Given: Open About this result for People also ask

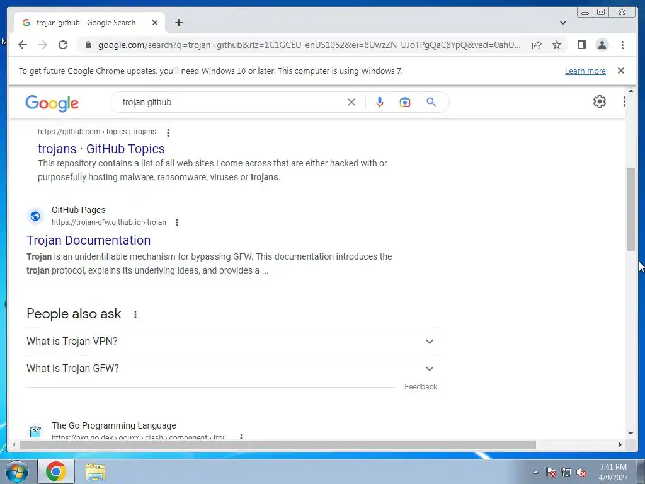Looking at the screenshot, I should click(135, 314).
